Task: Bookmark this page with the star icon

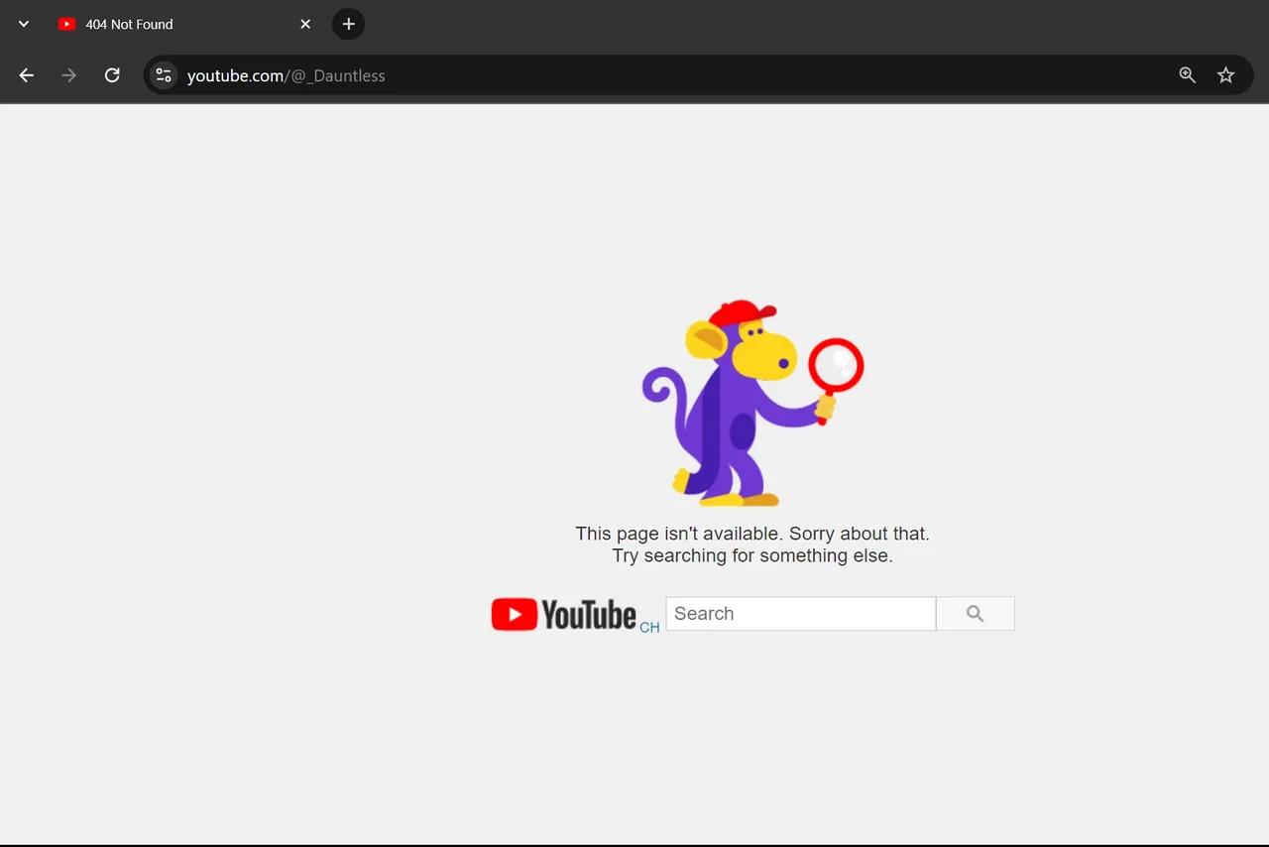Action: pyautogui.click(x=1225, y=74)
